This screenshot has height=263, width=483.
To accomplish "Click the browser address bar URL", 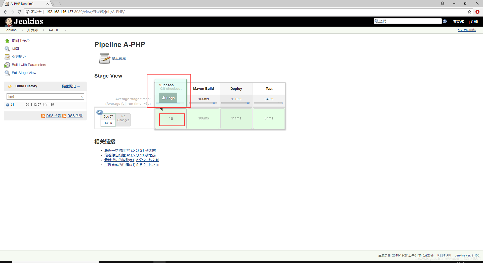I will 85,12.
